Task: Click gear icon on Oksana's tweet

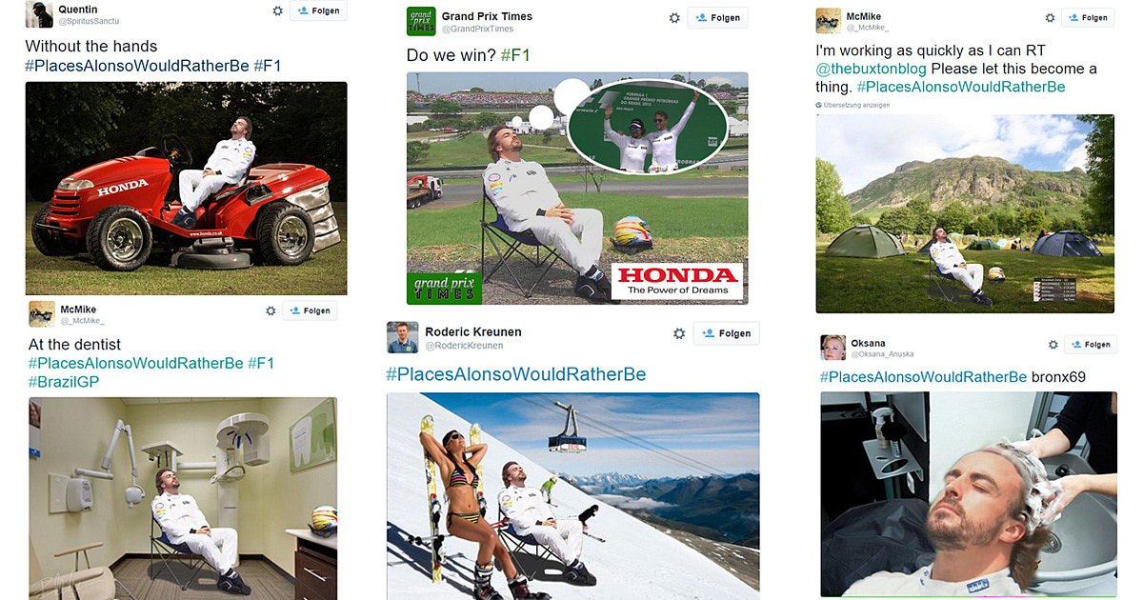Action: click(1053, 345)
